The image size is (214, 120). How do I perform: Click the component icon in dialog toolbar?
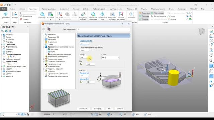[49, 29]
